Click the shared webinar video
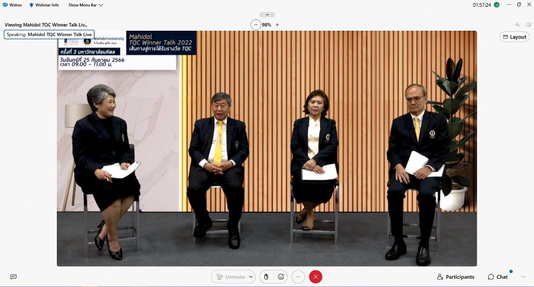Screen dimensions: 534x287 tap(266, 148)
